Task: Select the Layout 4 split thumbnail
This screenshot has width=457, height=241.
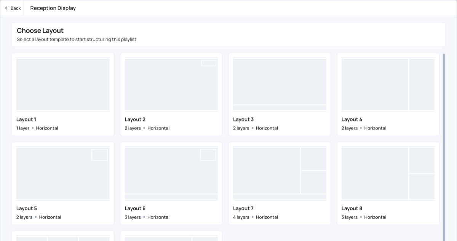Action: pos(388,85)
